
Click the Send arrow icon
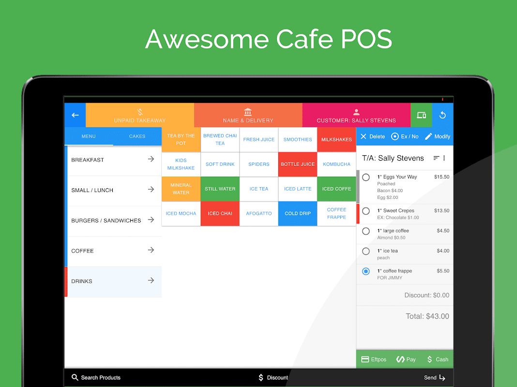pyautogui.click(x=442, y=377)
